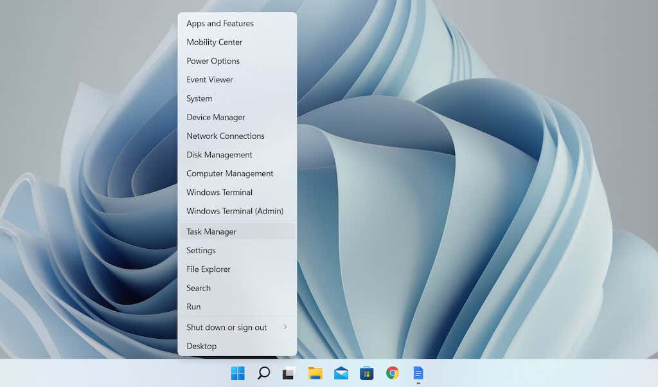This screenshot has width=658, height=387.
Task: Open File Explorer folder icon on taskbar
Action: coord(315,373)
